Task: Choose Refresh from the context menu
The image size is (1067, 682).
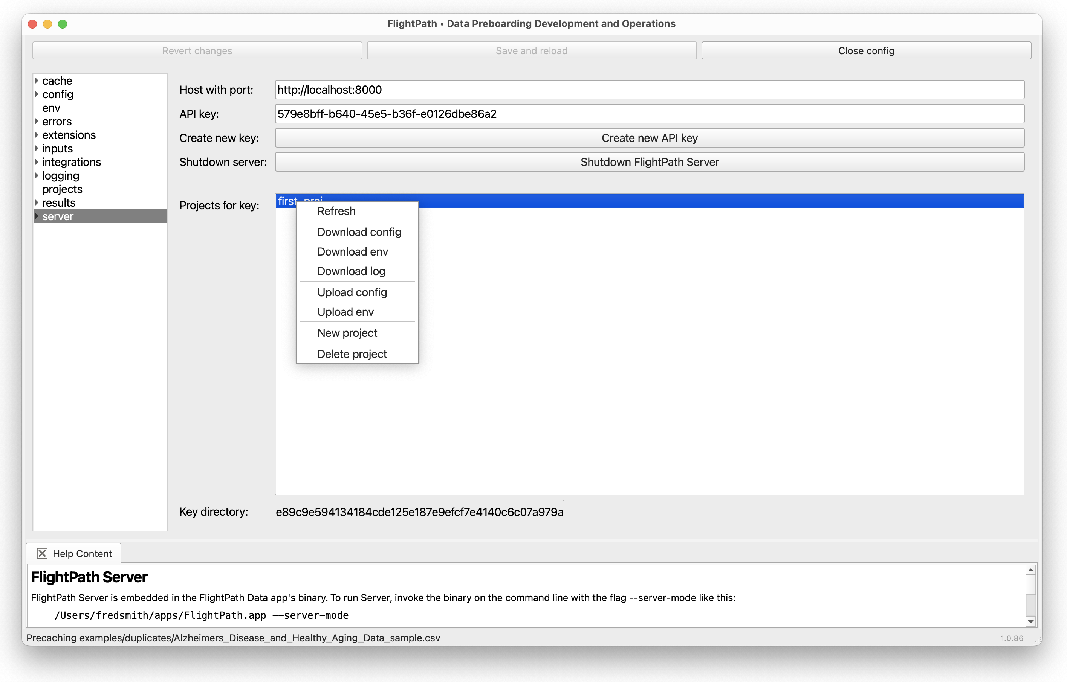Action: click(x=336, y=211)
